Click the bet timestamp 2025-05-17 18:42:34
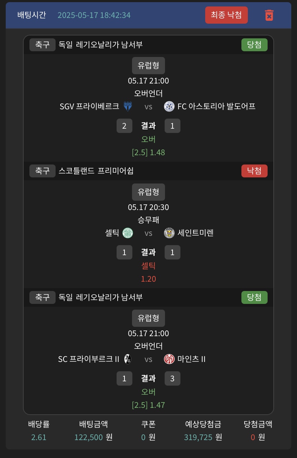This screenshot has width=297, height=458. [x=94, y=15]
